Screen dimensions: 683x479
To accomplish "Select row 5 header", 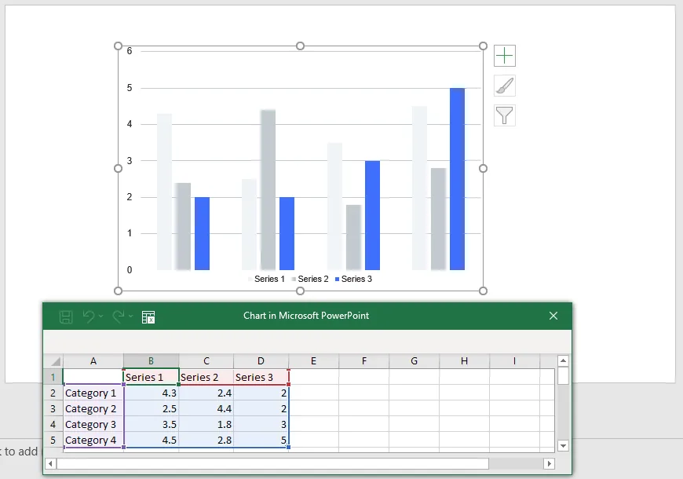I will (x=53, y=441).
